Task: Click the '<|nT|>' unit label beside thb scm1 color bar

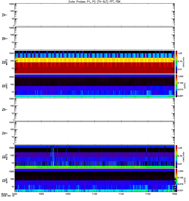Action: click(185, 86)
